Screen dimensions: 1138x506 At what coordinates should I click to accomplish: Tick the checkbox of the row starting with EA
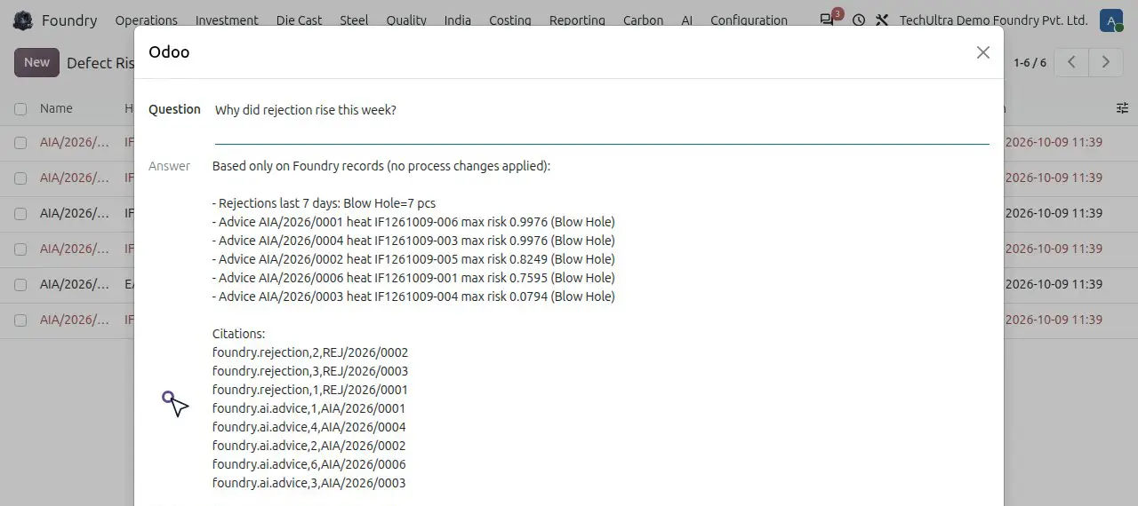tap(20, 284)
